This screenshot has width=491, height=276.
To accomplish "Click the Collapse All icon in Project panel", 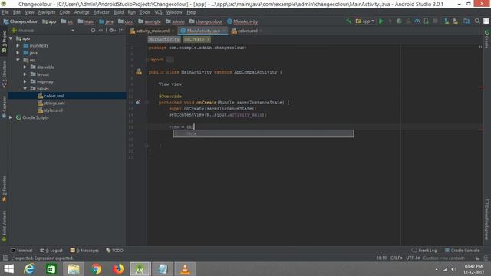I will (x=101, y=31).
